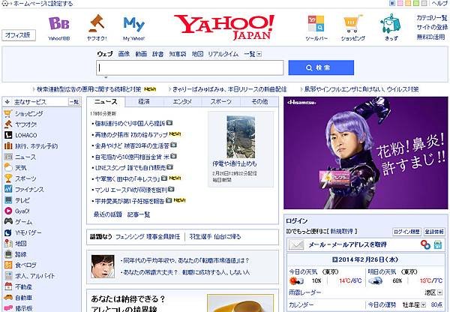Screen dimensions: 450x312
Task: Click into the search text field
Action: click(190, 68)
